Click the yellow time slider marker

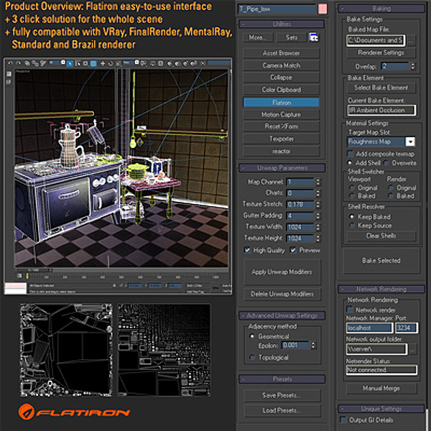[x=27, y=276]
